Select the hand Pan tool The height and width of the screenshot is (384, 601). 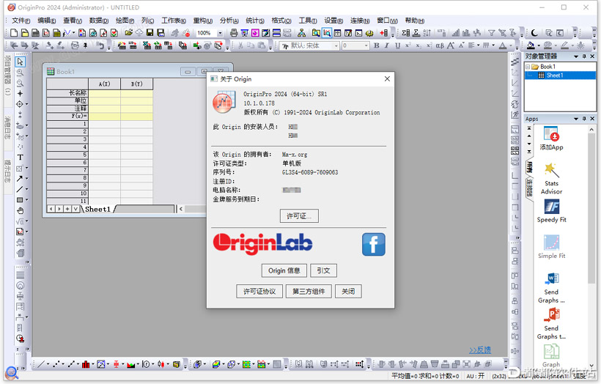click(x=21, y=210)
